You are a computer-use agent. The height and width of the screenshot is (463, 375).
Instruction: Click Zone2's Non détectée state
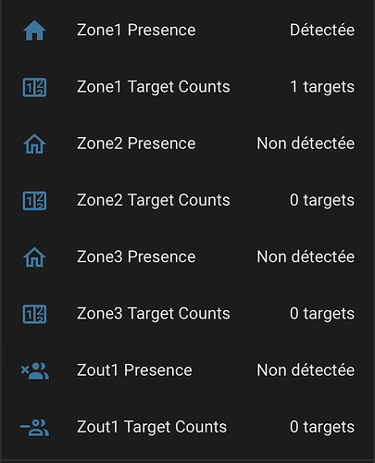tap(306, 144)
